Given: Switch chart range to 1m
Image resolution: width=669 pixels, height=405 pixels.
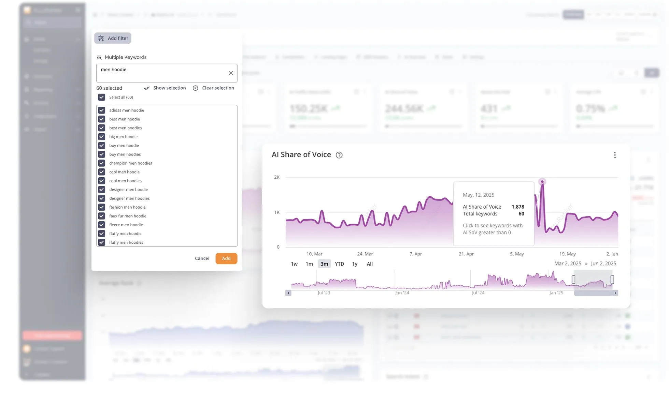Looking at the screenshot, I should [309, 264].
